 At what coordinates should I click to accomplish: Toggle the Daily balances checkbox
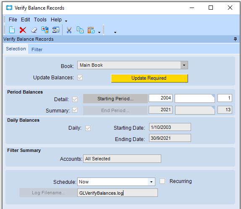tap(88, 128)
